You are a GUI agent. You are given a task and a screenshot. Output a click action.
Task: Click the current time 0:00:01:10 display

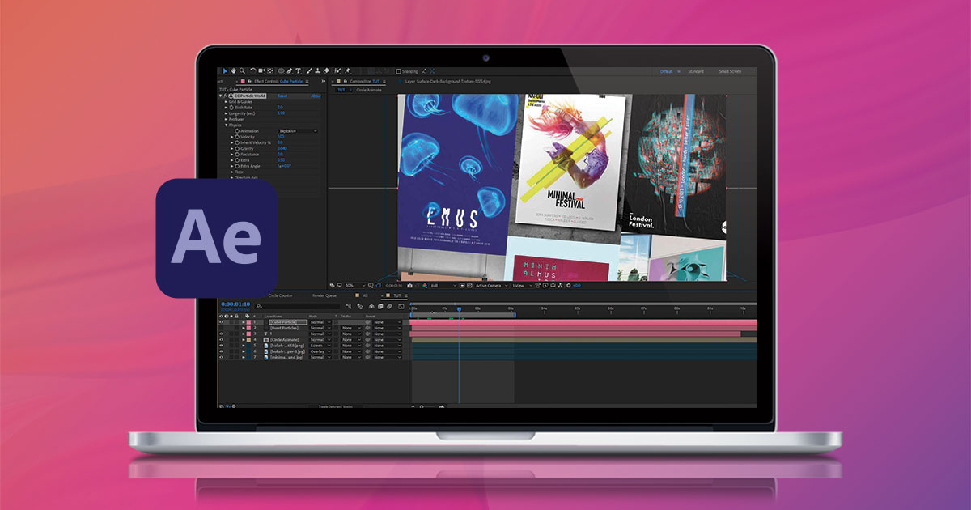coord(235,304)
